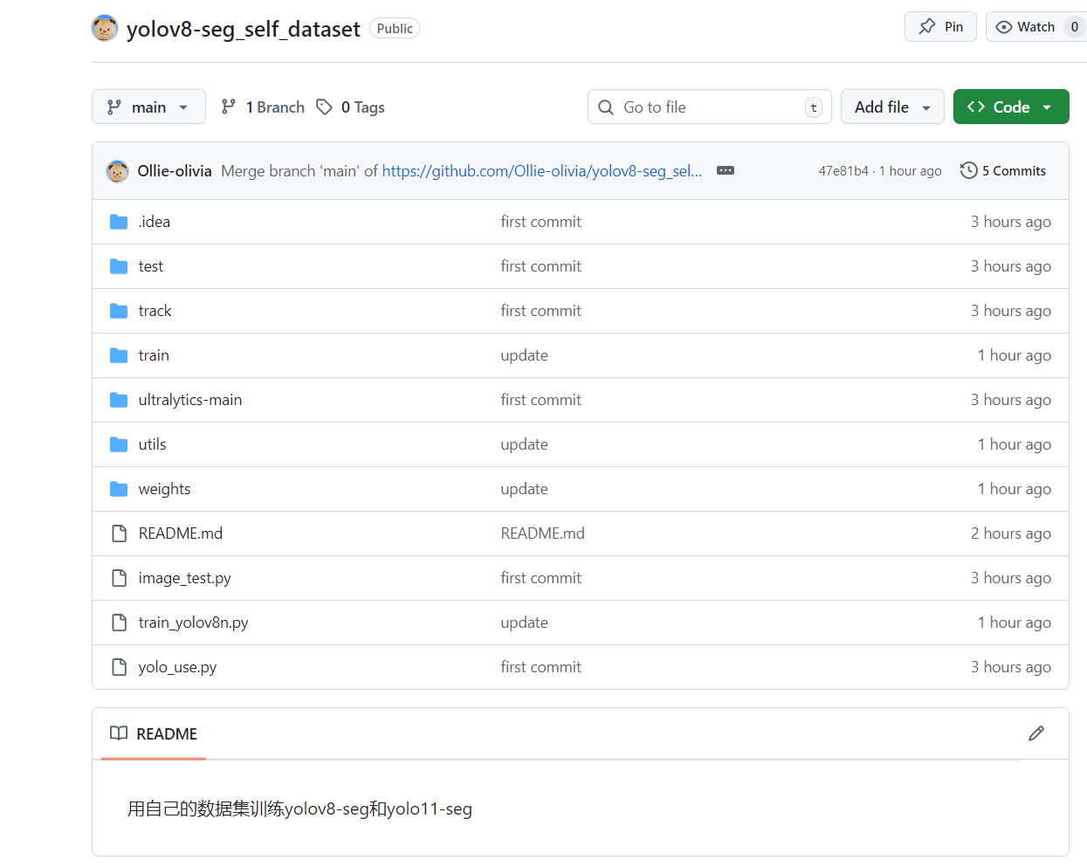Expand the Add file dropdown
This screenshot has width=1087, height=867.
(892, 107)
